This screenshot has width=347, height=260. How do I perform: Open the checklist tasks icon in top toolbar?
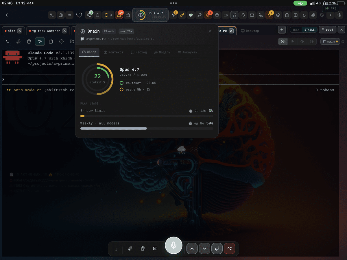point(52,15)
